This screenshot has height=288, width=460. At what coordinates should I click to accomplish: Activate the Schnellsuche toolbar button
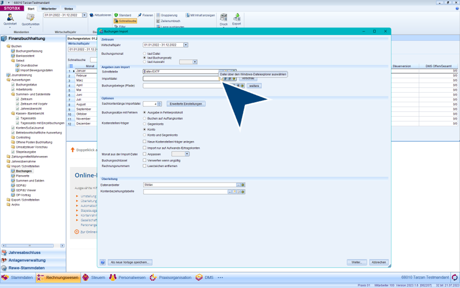(x=125, y=21)
